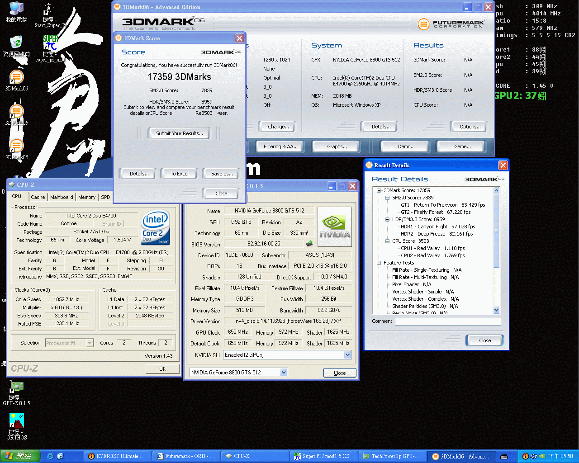Launch 3DMark06 desktop shortcut
Viewport: 579px width, 463px height.
pos(16,149)
